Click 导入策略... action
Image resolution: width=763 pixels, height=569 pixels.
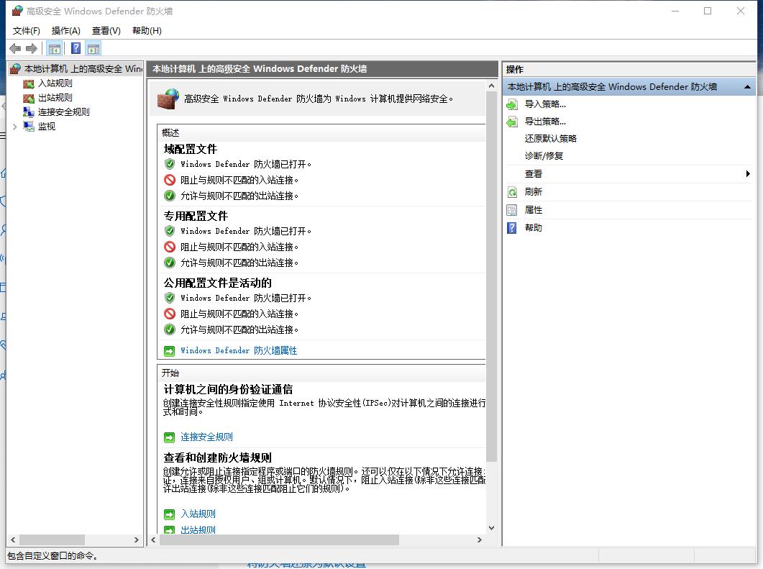[x=545, y=104]
